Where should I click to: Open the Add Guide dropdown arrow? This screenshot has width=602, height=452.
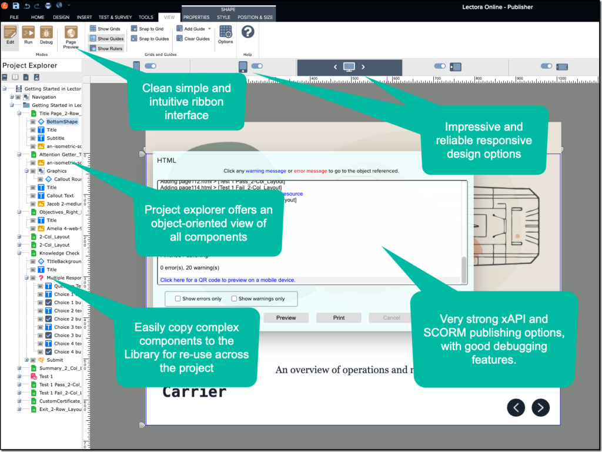209,28
